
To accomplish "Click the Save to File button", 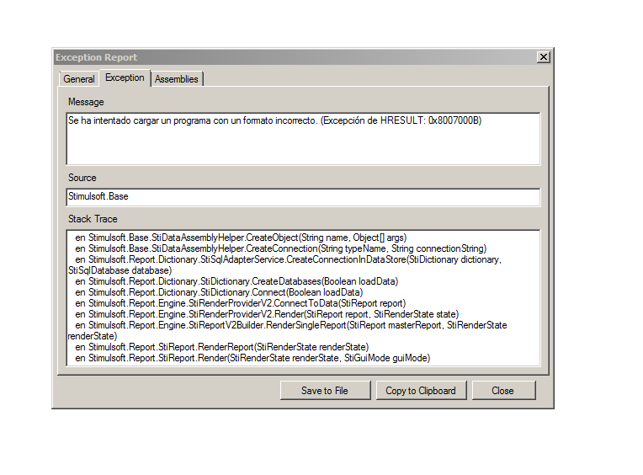I will (325, 391).
